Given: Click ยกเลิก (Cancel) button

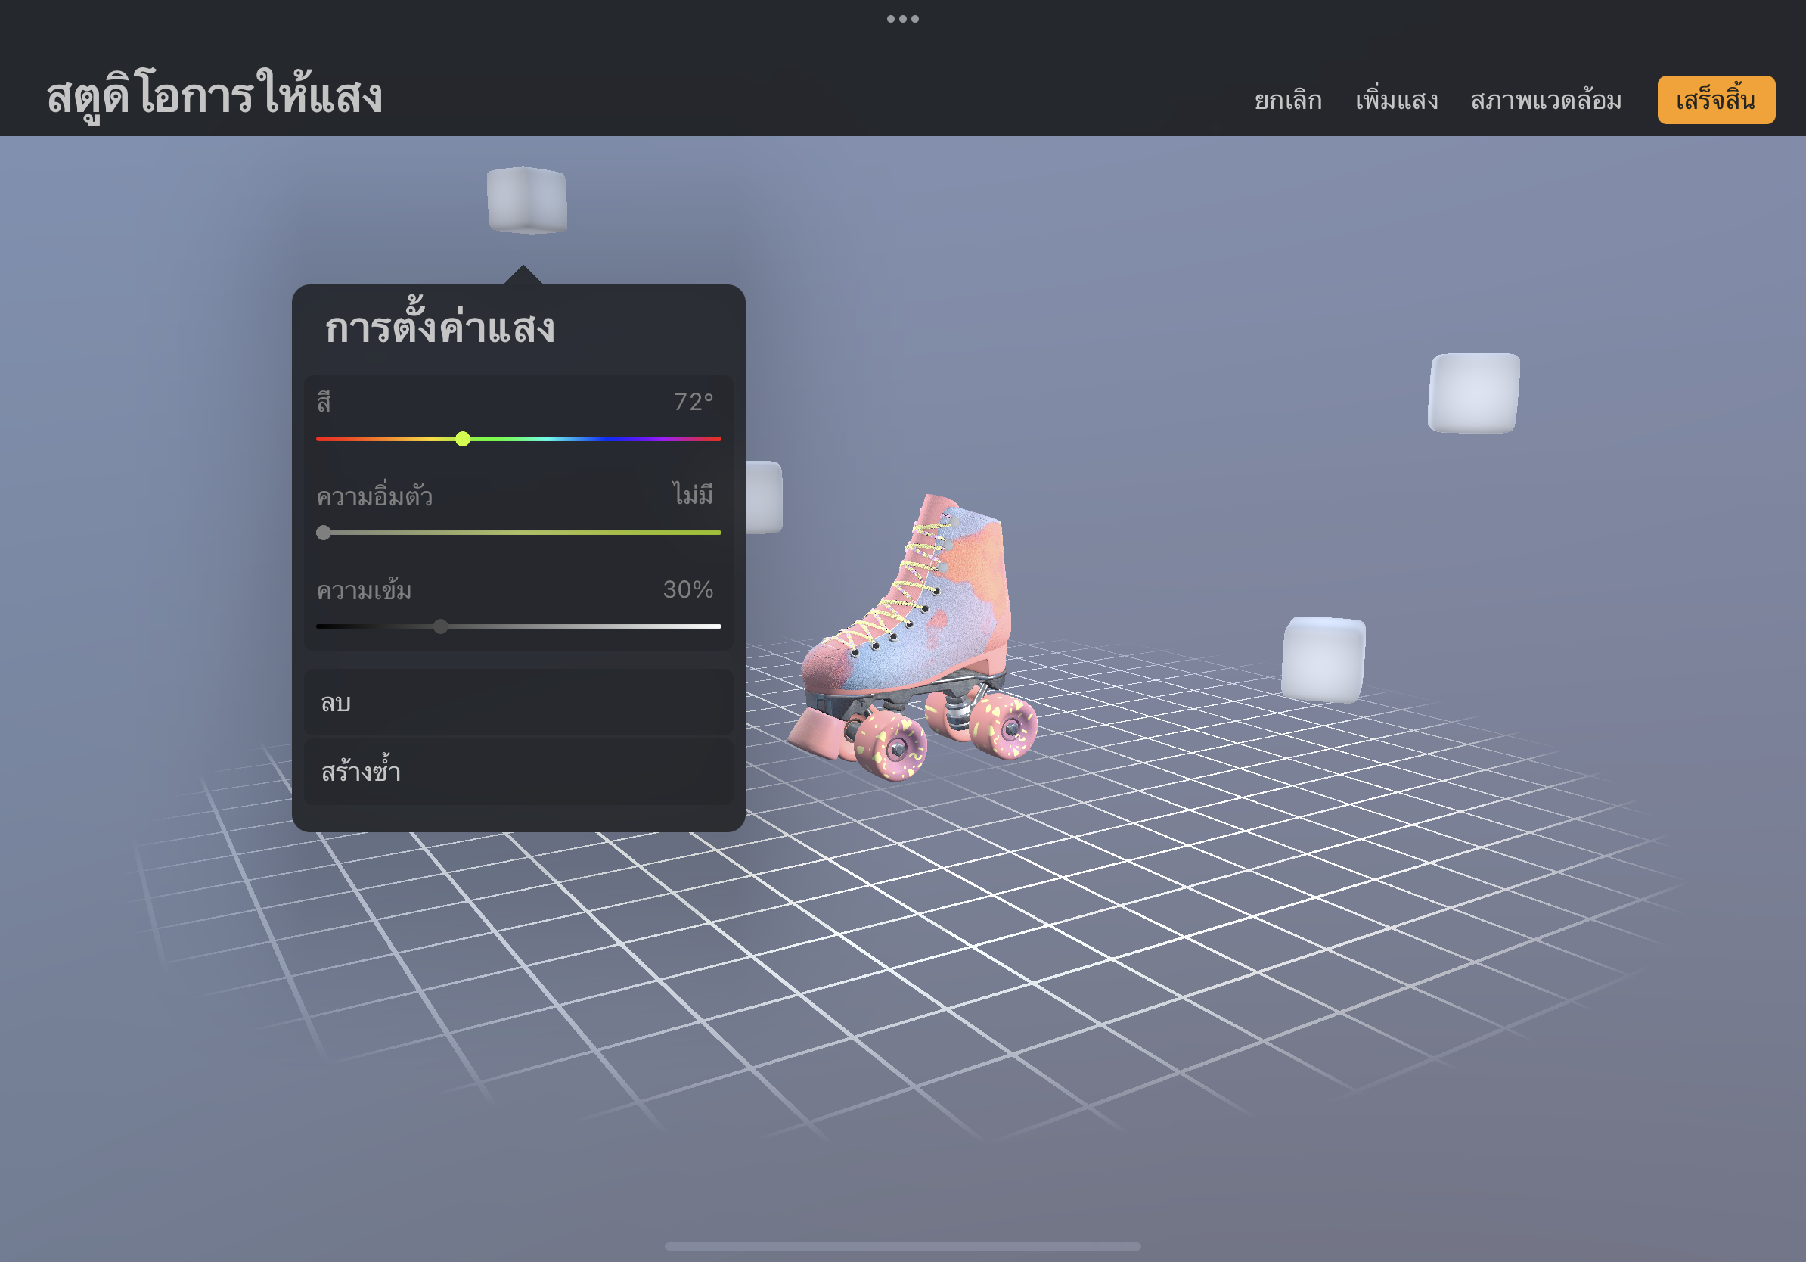Looking at the screenshot, I should [1288, 101].
